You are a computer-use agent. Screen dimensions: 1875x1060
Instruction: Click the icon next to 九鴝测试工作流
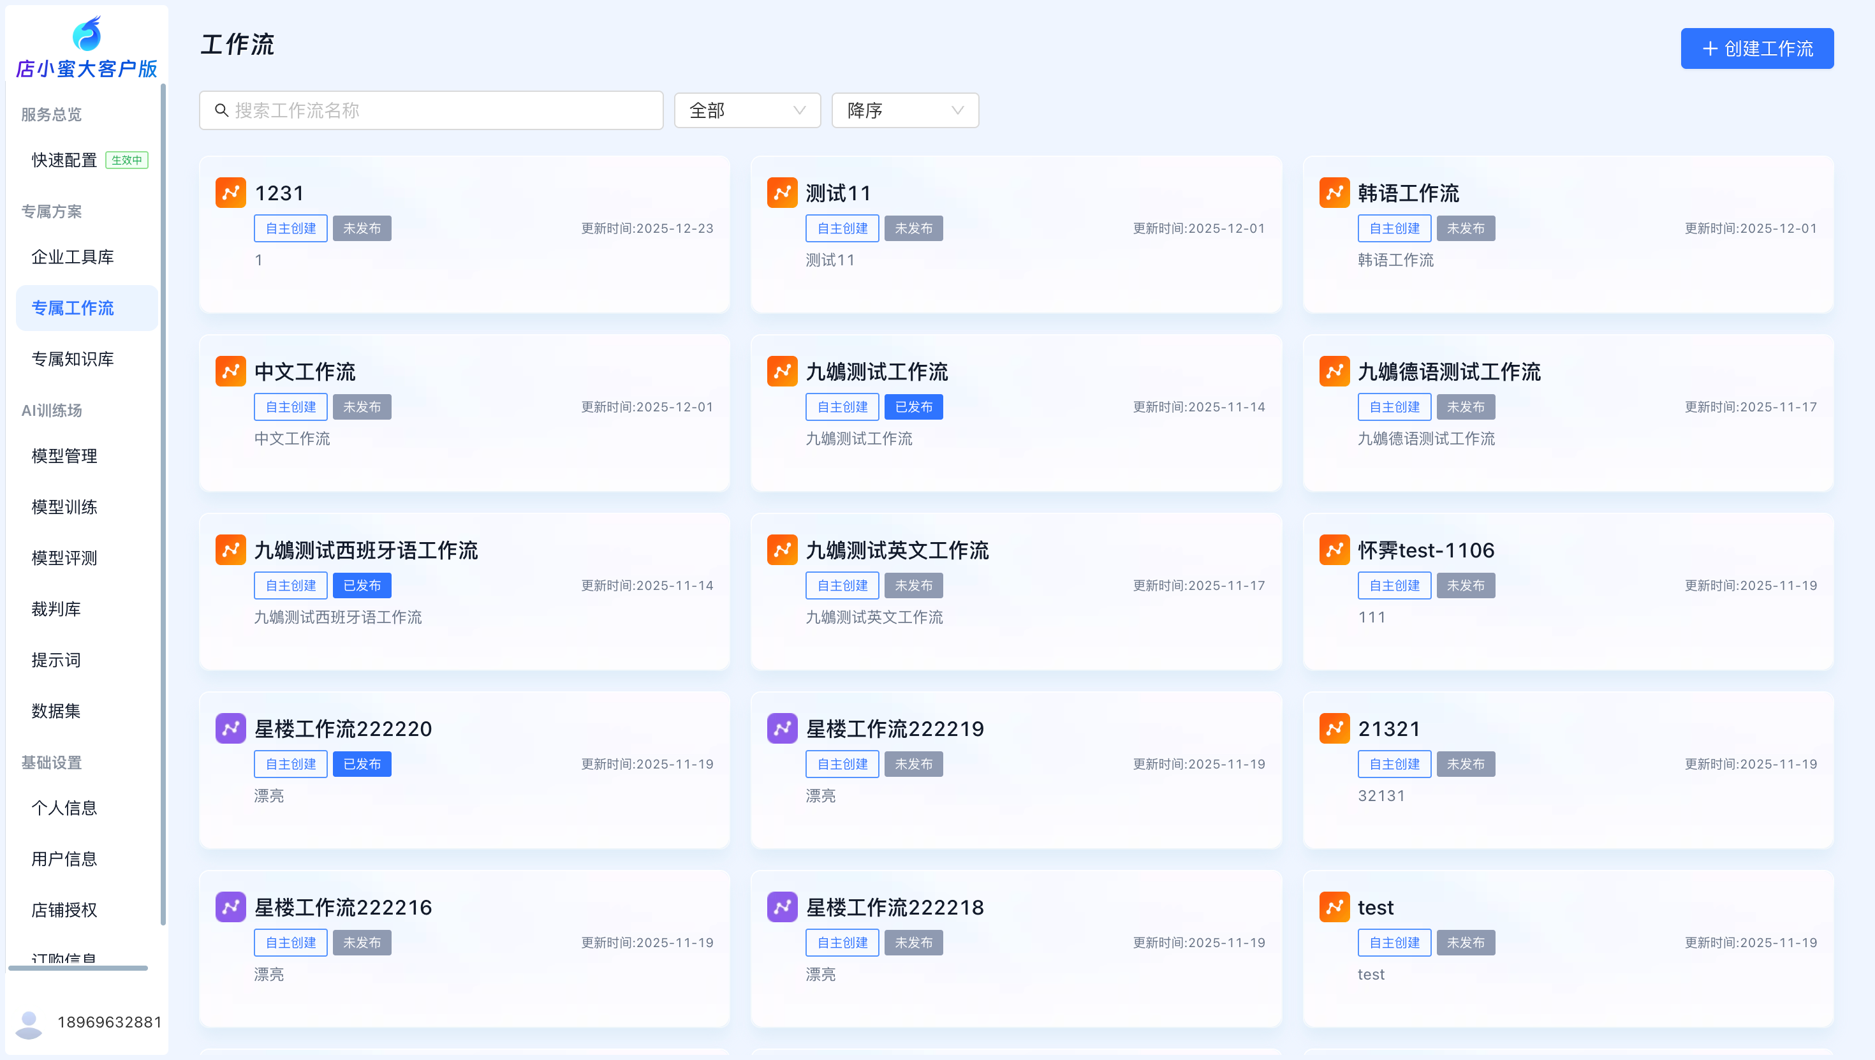click(x=782, y=371)
